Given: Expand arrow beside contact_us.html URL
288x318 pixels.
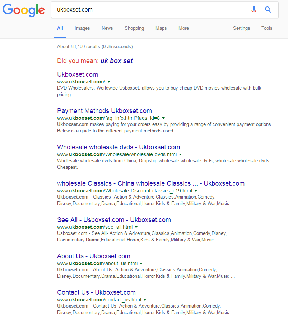Looking at the screenshot, I should 145,300.
